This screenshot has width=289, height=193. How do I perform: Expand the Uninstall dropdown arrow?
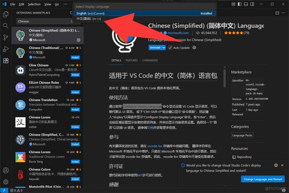tap(163, 47)
